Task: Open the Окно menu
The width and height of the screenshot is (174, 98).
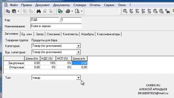Action: coord(122,5)
